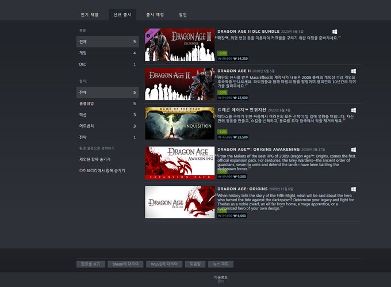Click title DRAGON AGE II DLC BUNDLE
The height and width of the screenshot is (287, 391).
pos(248,32)
